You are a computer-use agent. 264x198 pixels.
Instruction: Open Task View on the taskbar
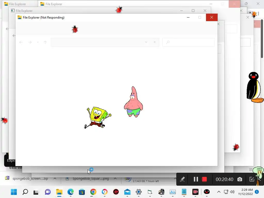pos(36,192)
